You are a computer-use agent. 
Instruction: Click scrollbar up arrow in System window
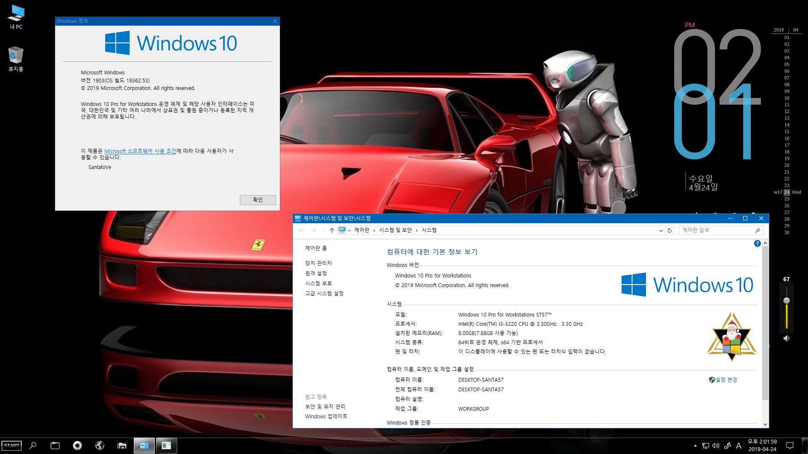pos(765,243)
